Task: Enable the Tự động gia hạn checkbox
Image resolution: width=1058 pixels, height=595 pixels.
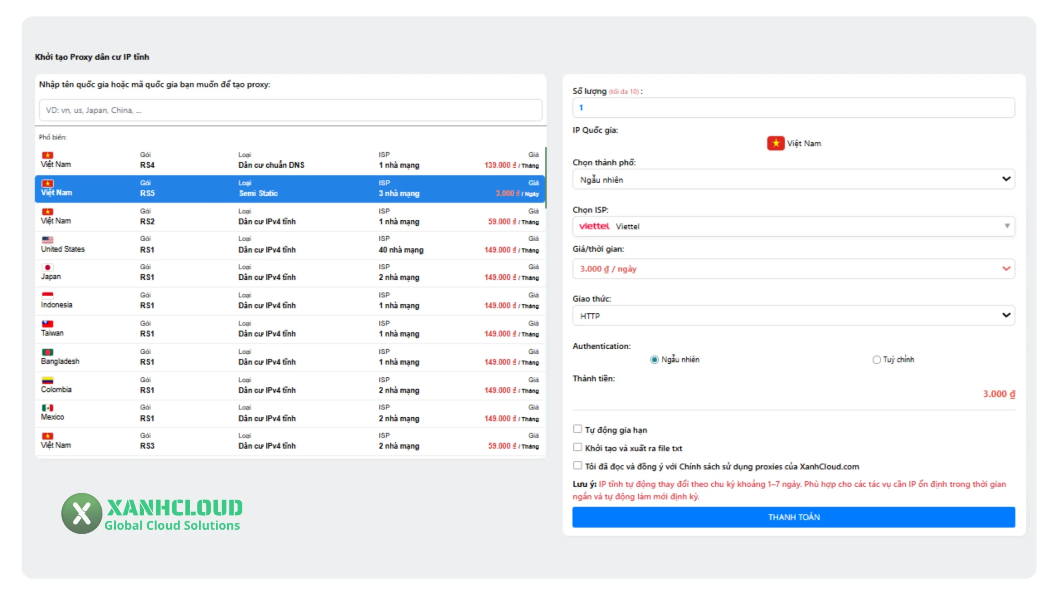Action: point(577,429)
